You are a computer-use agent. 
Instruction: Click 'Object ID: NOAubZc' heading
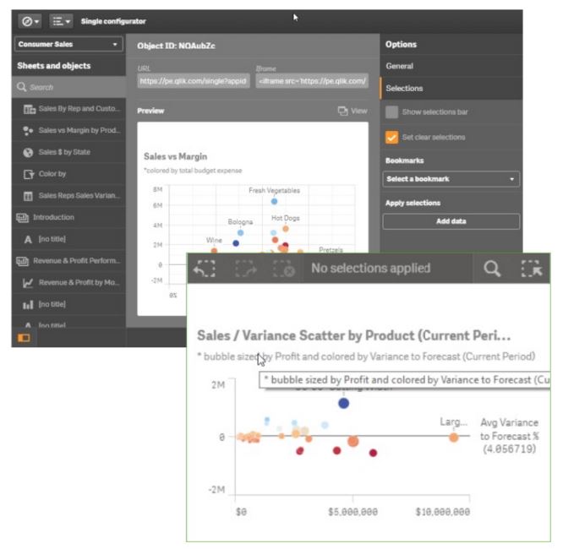click(x=176, y=46)
